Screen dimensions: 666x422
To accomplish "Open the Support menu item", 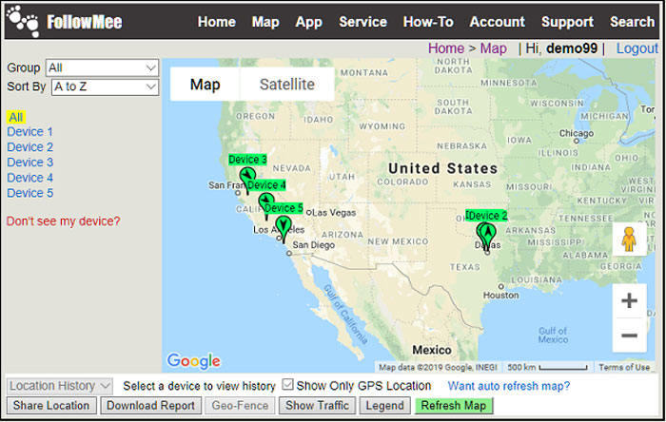I will coord(567,22).
